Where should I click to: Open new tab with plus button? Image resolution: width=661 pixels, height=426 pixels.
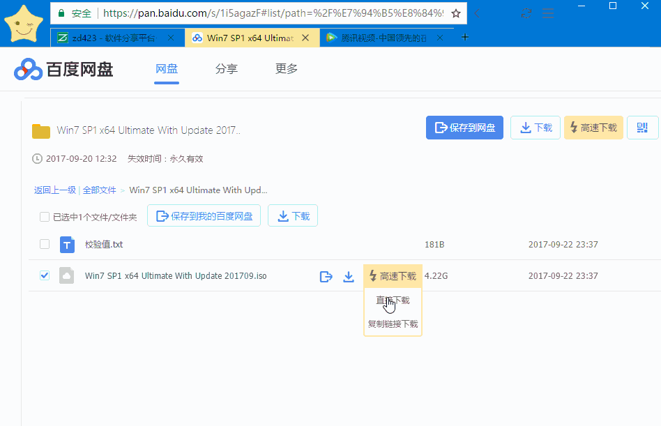(465, 38)
